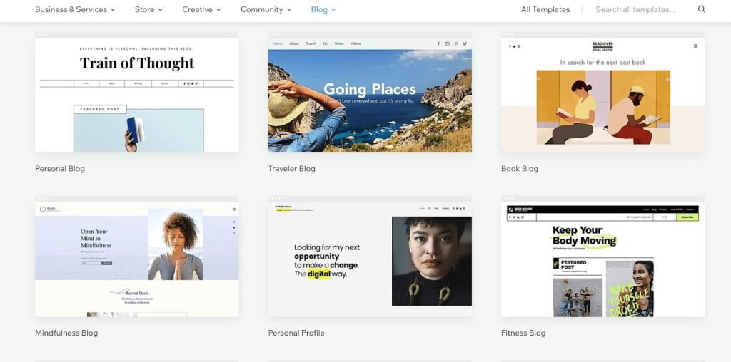Click the Personal Profile title label
The height and width of the screenshot is (362, 731).
[296, 333]
